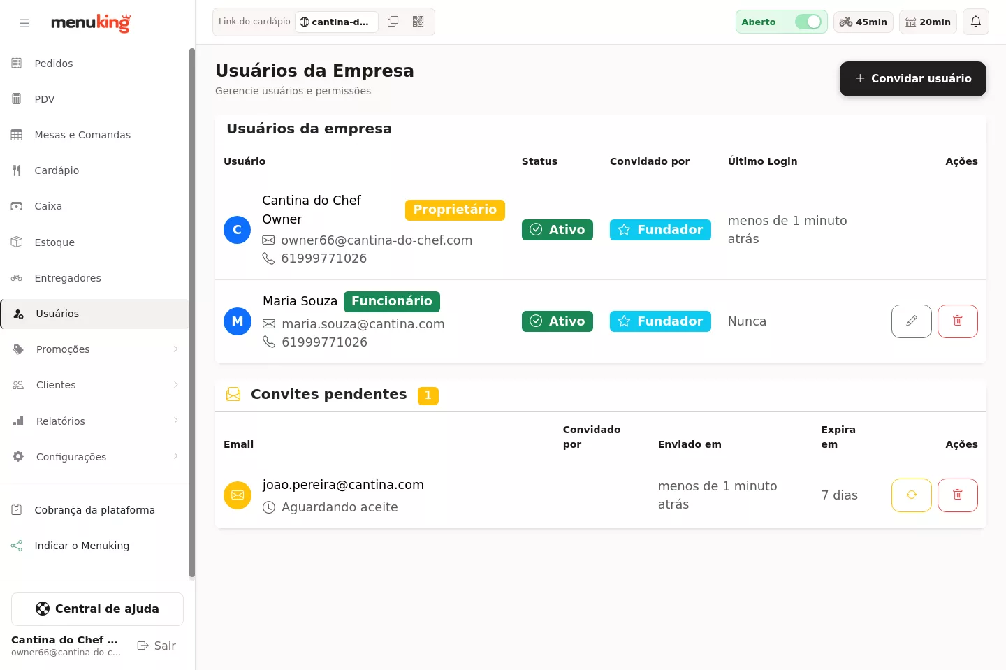Open Mesas e Comandas
This screenshot has height=670, width=1006.
94,135
